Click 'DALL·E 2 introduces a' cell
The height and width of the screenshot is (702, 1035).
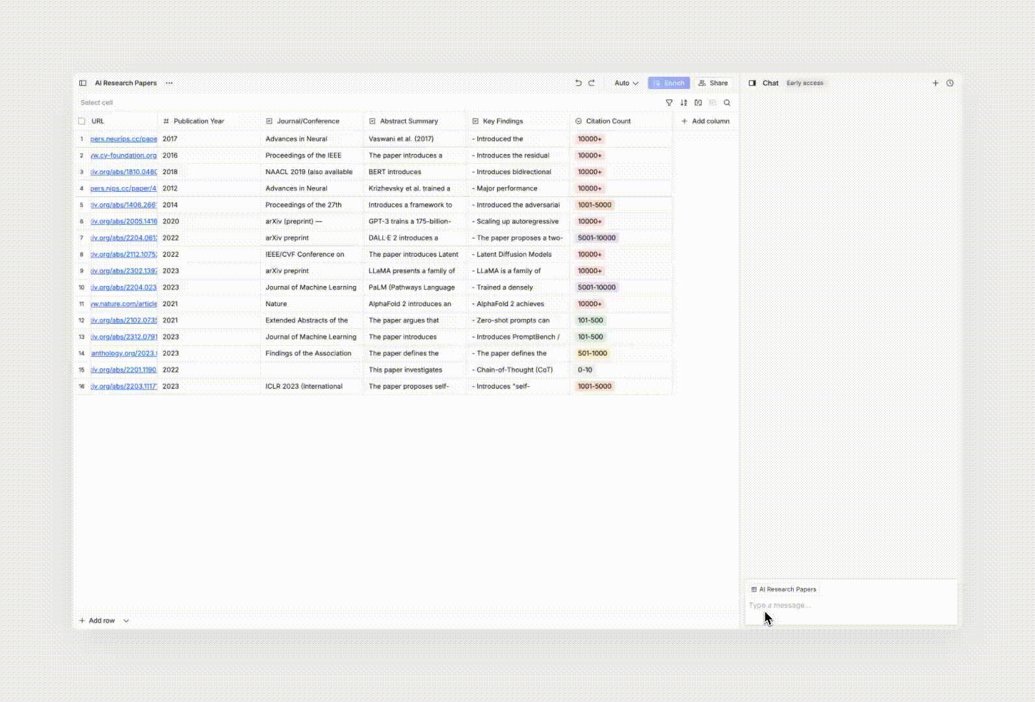[x=415, y=238]
